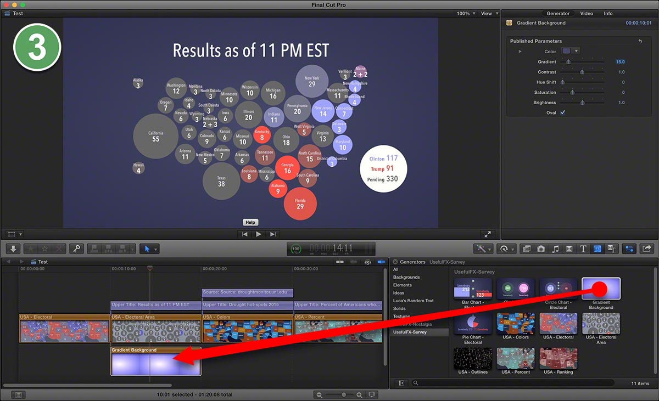Enter full-screen viewer mode
Viewport: 659px width, 401px height.
[x=487, y=234]
